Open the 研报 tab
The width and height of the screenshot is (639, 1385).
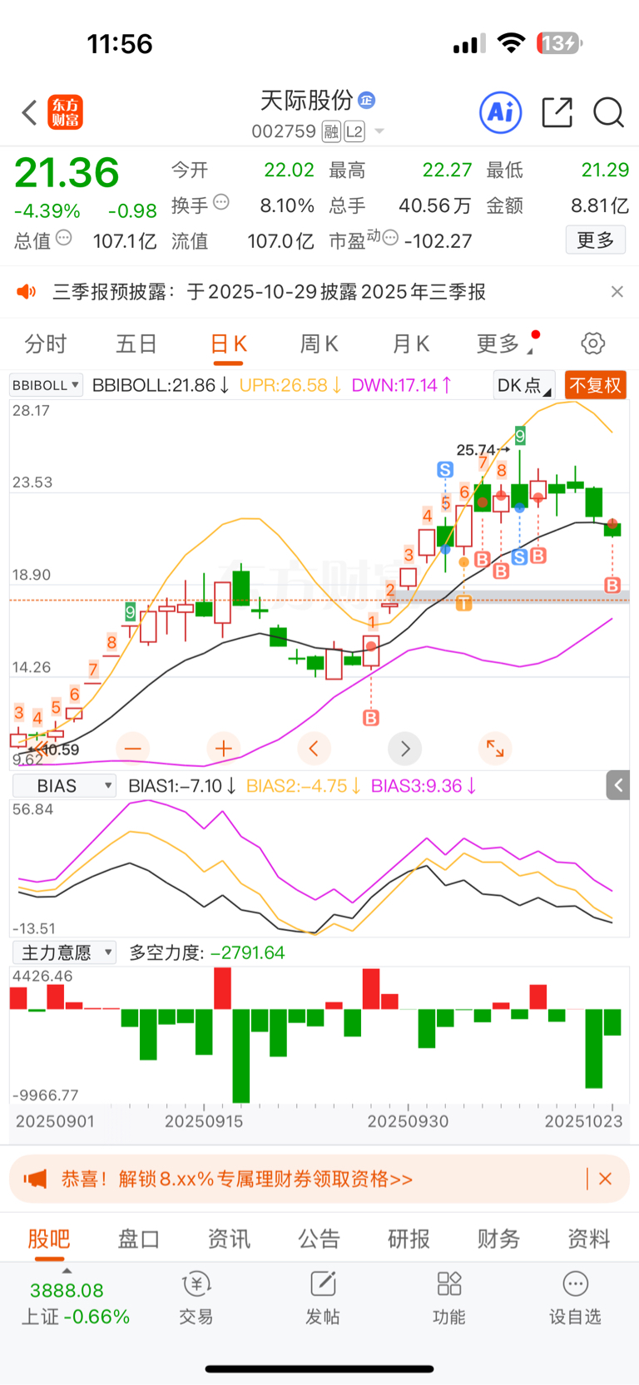(409, 1239)
